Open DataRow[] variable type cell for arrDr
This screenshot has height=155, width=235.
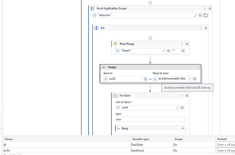(x=152, y=151)
